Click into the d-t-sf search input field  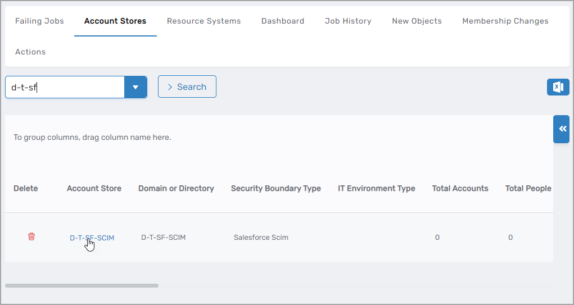pos(65,88)
